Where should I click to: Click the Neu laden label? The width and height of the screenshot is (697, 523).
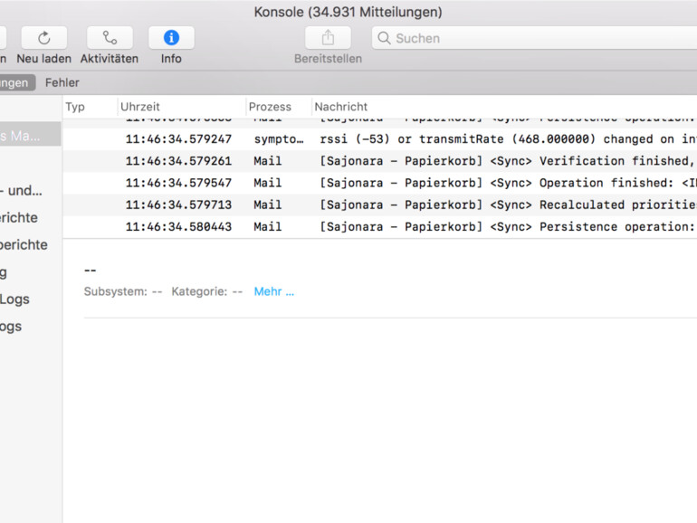44,59
